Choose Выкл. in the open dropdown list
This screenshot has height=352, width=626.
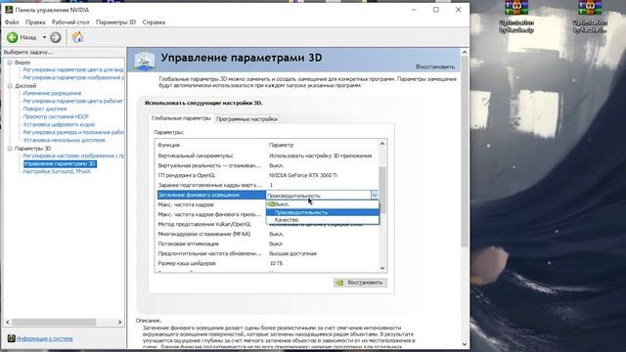tap(322, 204)
